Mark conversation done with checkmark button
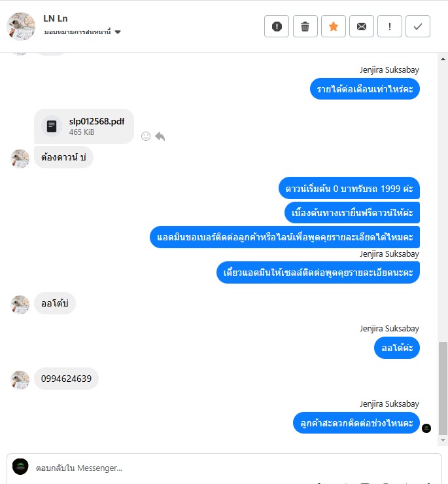Image resolution: width=448 pixels, height=484 pixels. (418, 26)
